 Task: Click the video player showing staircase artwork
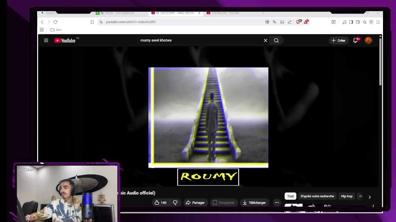208,117
